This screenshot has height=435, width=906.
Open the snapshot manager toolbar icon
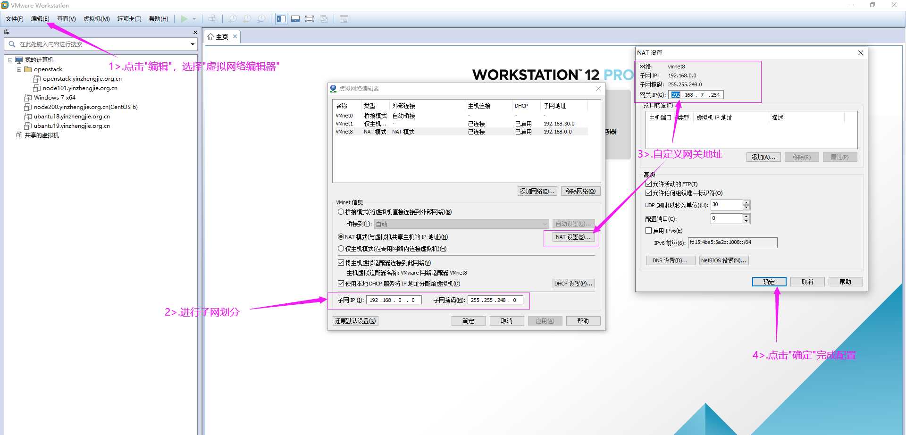[x=261, y=19]
